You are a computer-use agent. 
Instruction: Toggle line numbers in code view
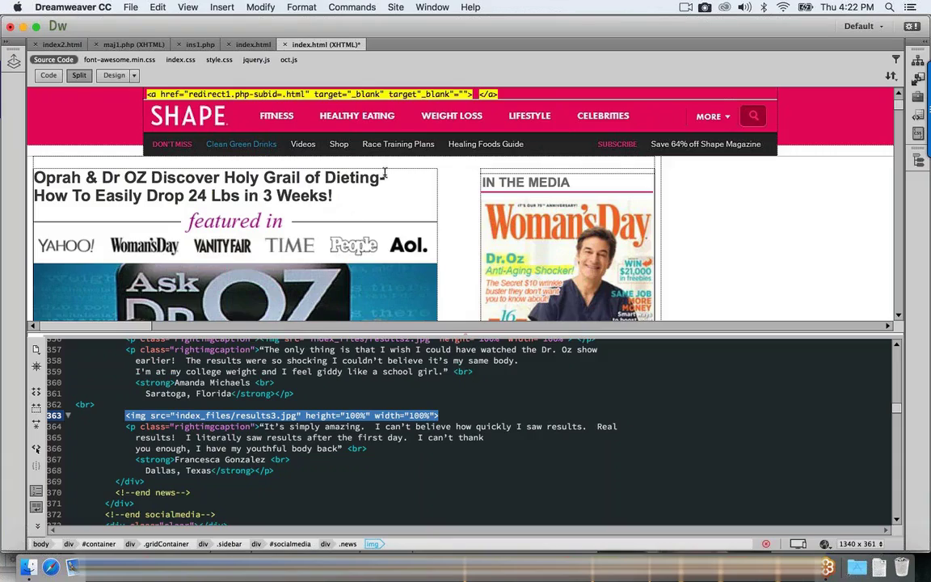click(36, 491)
